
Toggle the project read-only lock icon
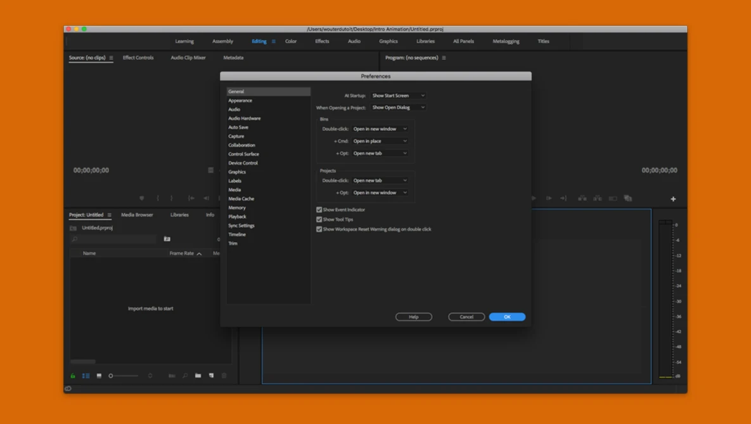pyautogui.click(x=73, y=376)
